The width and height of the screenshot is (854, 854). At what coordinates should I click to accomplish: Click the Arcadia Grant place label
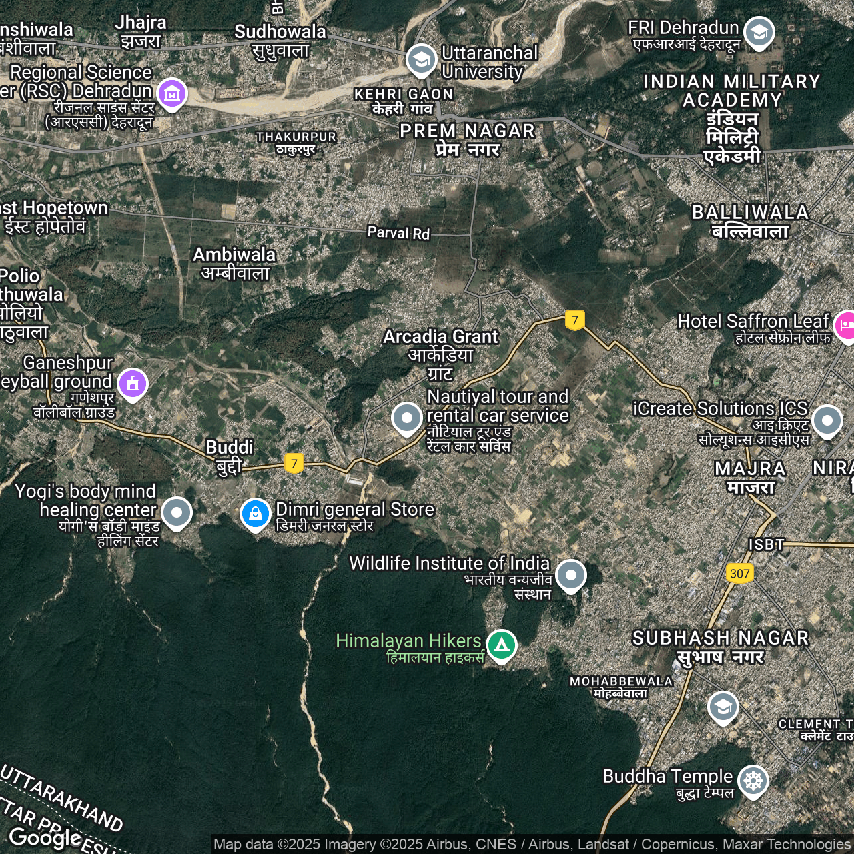[440, 337]
